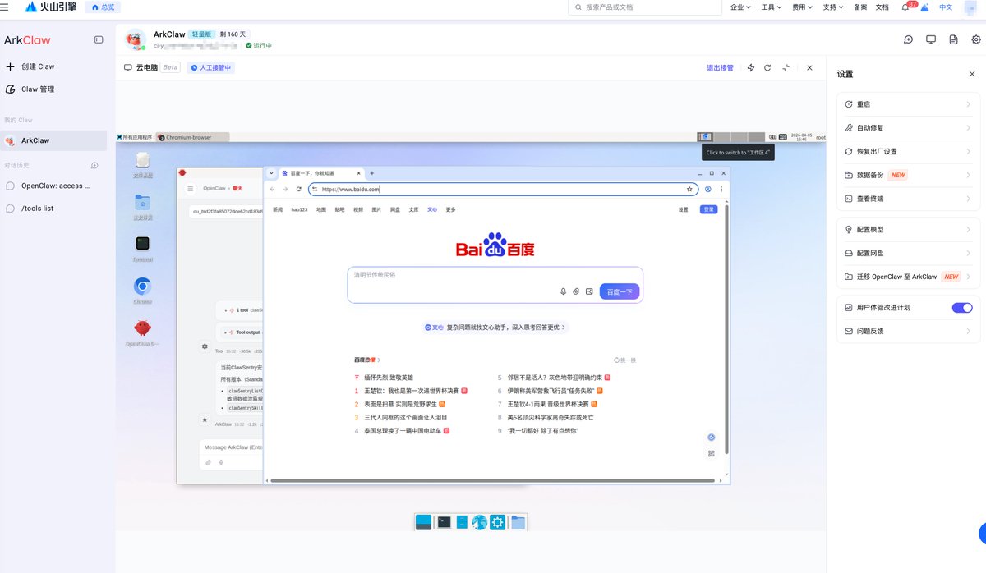
Task: Click the refresh icon in cloud computer toolbar
Action: (x=767, y=68)
